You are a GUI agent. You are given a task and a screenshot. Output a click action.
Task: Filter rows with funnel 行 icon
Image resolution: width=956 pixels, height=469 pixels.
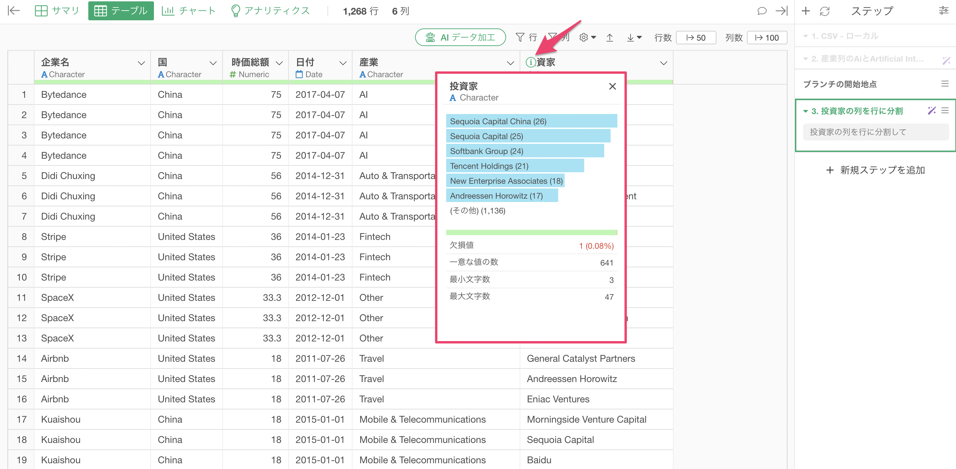click(526, 37)
